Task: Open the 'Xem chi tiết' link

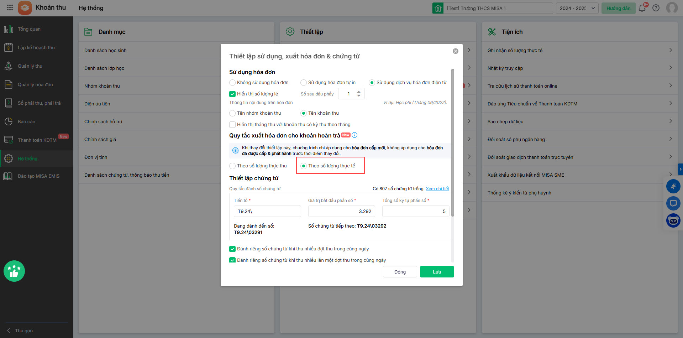Action: click(437, 189)
